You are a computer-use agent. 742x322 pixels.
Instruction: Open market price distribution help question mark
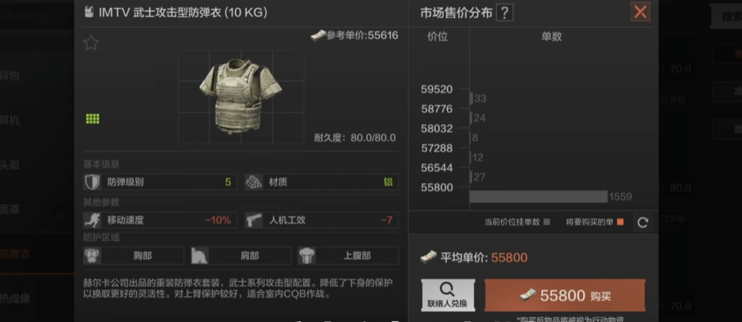(505, 13)
